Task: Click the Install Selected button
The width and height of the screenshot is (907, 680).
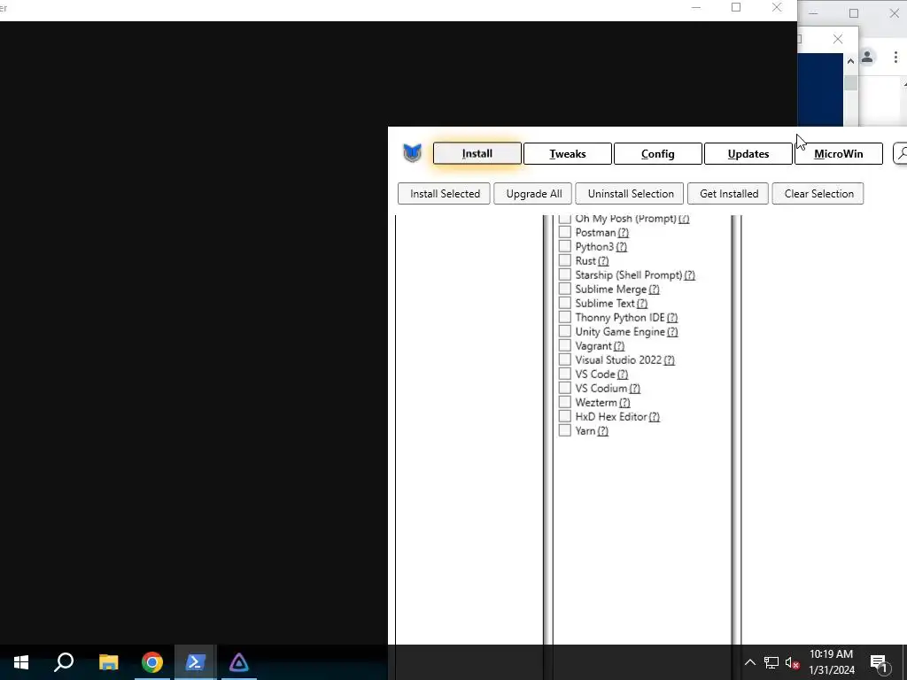Action: pos(445,194)
